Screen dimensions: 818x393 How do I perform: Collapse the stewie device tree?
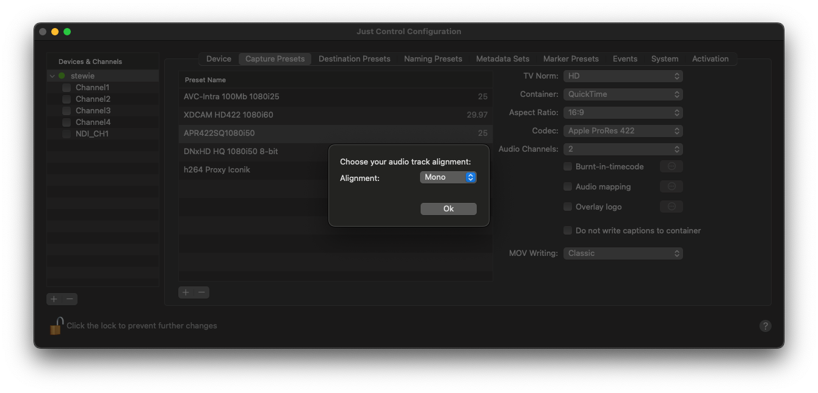[52, 76]
